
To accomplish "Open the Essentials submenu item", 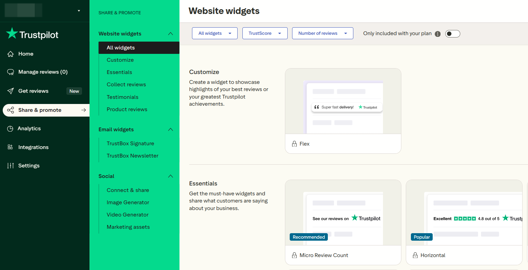I will tap(119, 72).
